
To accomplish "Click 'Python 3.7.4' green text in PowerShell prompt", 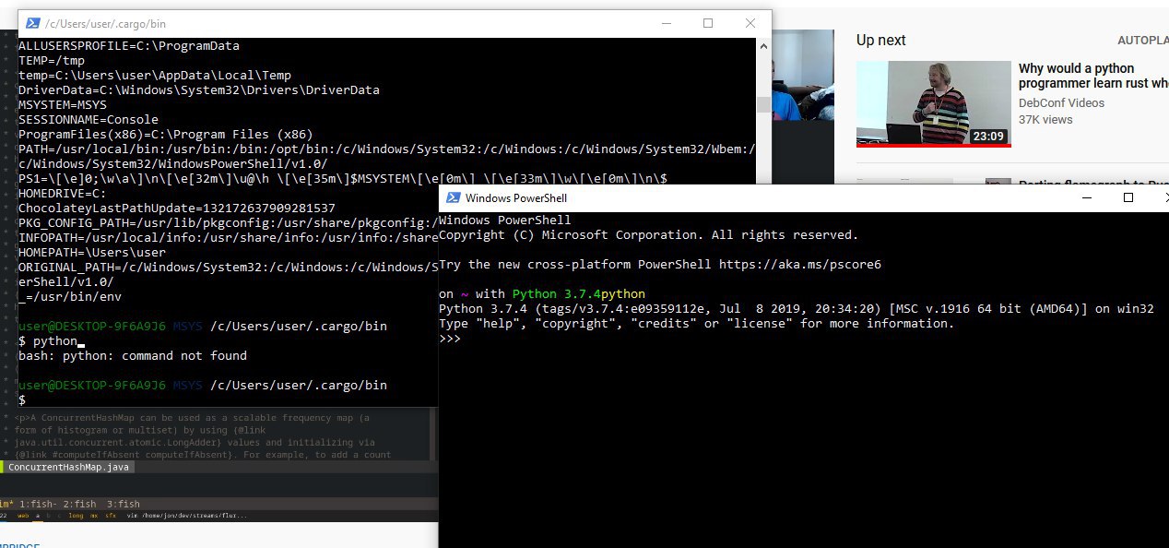I will [x=557, y=293].
